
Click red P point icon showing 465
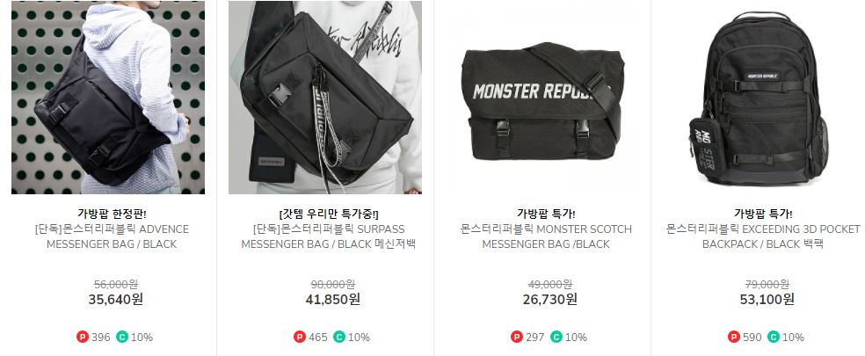coord(299,337)
